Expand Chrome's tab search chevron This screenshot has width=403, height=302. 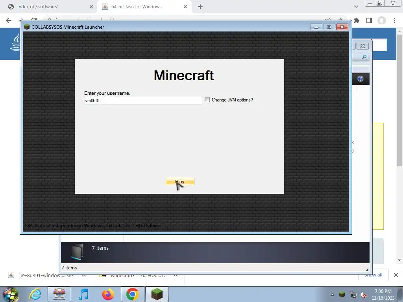click(x=356, y=7)
